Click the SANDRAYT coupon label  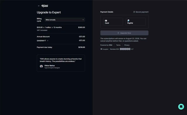click(x=41, y=41)
